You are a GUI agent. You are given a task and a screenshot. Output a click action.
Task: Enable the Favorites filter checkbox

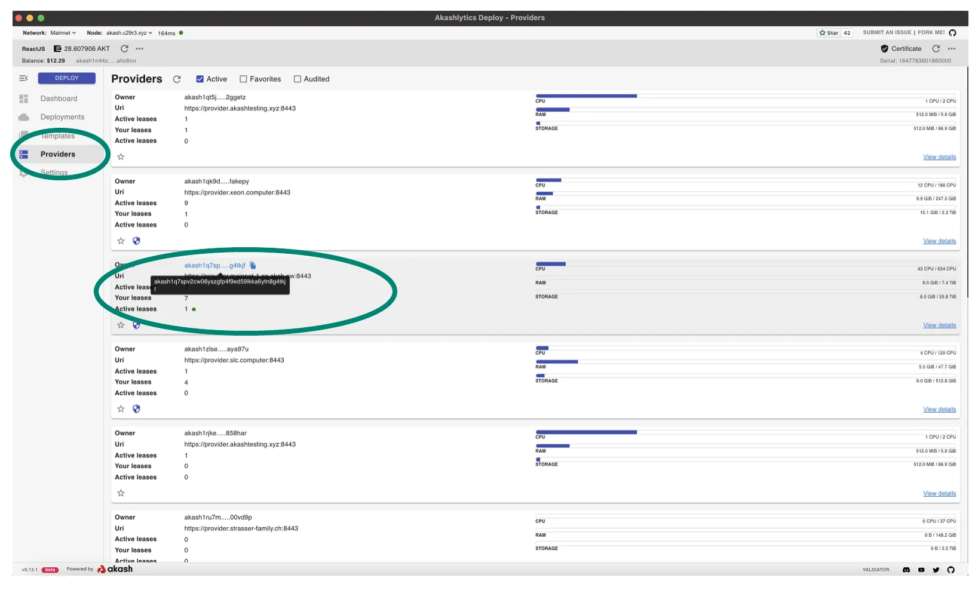coord(243,79)
